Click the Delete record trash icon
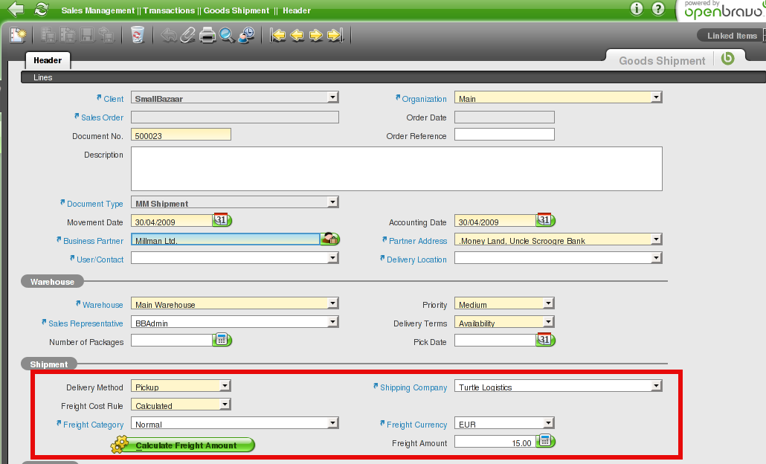 138,35
